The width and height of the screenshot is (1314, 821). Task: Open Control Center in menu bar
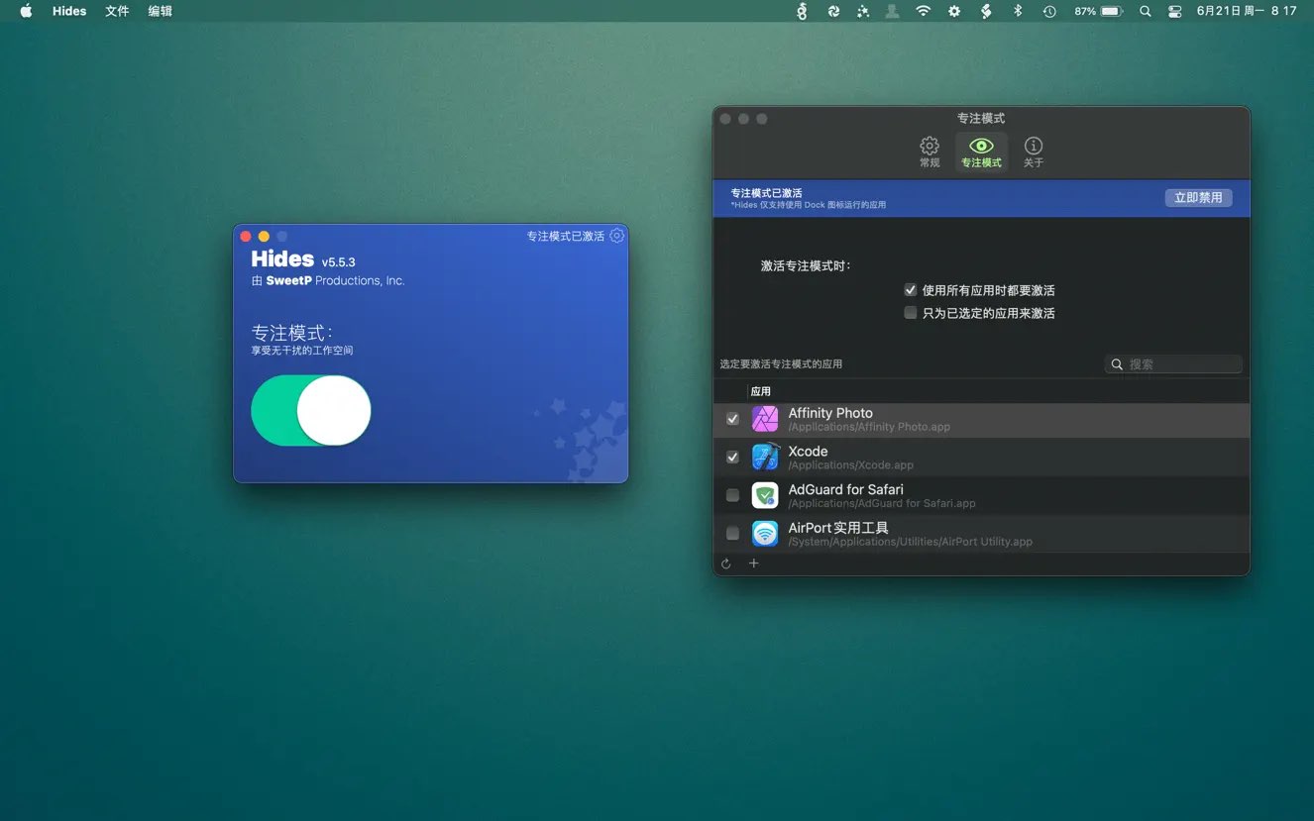[1175, 11]
